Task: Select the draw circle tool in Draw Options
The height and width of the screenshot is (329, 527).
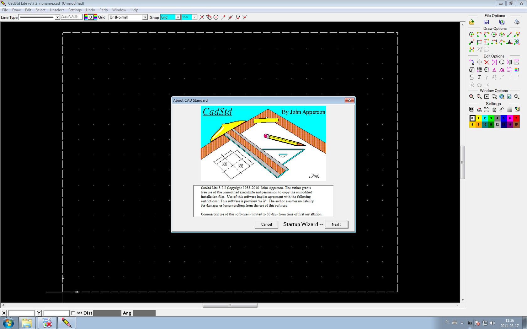Action: coord(494,34)
